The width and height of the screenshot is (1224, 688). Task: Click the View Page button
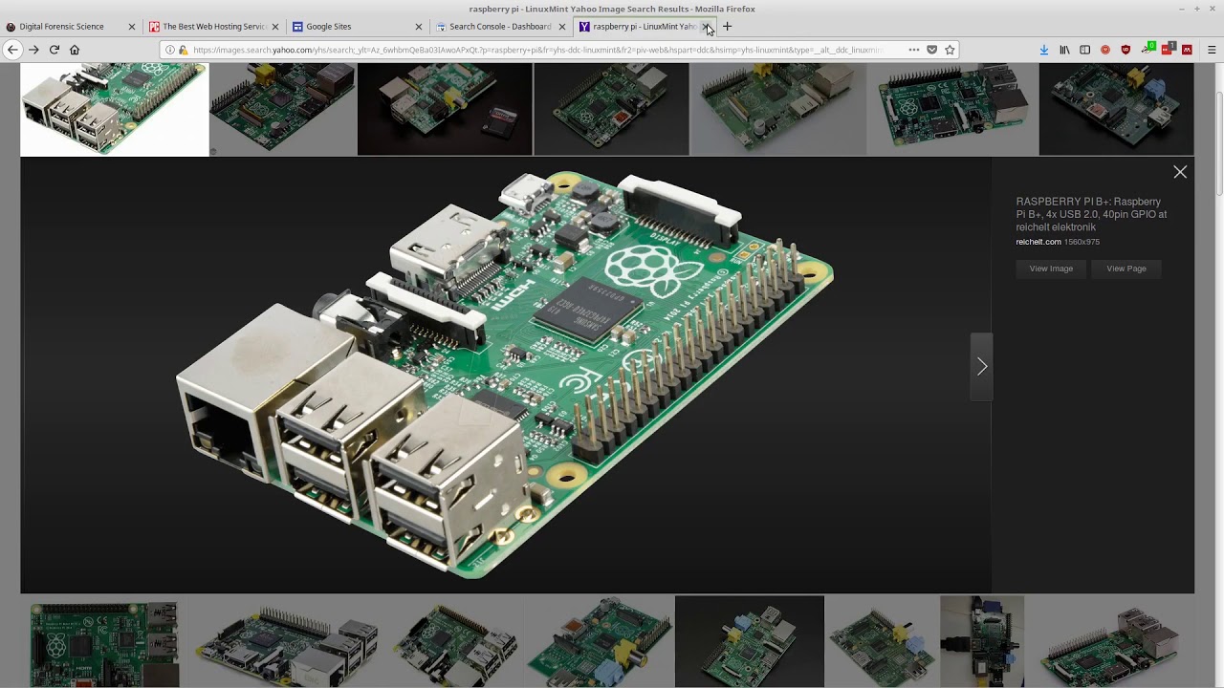pyautogui.click(x=1126, y=269)
